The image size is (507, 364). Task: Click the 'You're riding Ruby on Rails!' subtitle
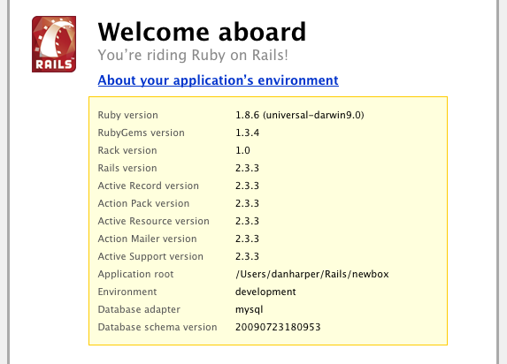(x=193, y=56)
